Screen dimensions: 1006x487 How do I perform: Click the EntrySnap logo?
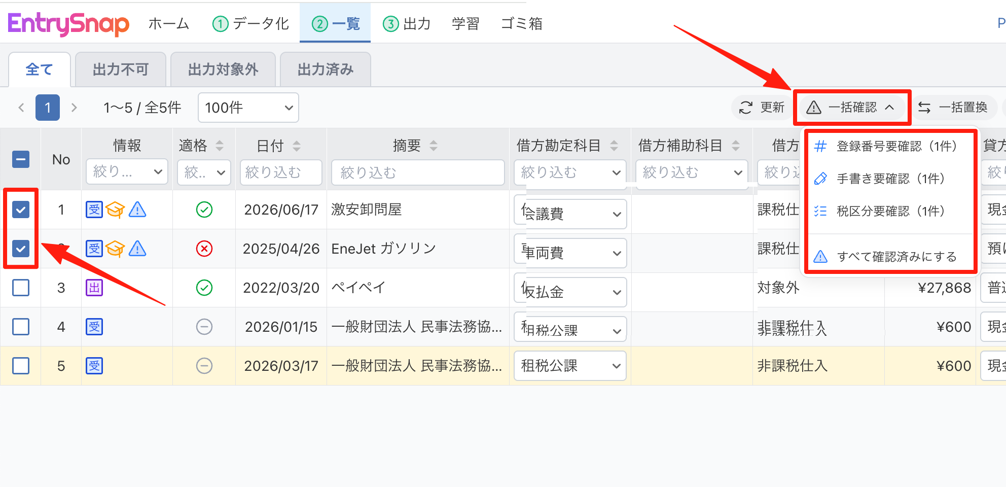tap(68, 24)
